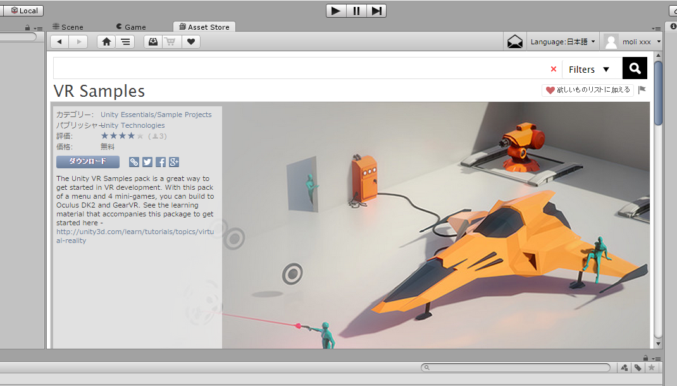Image resolution: width=677 pixels, height=386 pixels.
Task: Share VR Samples on Twitter
Action: (x=147, y=161)
